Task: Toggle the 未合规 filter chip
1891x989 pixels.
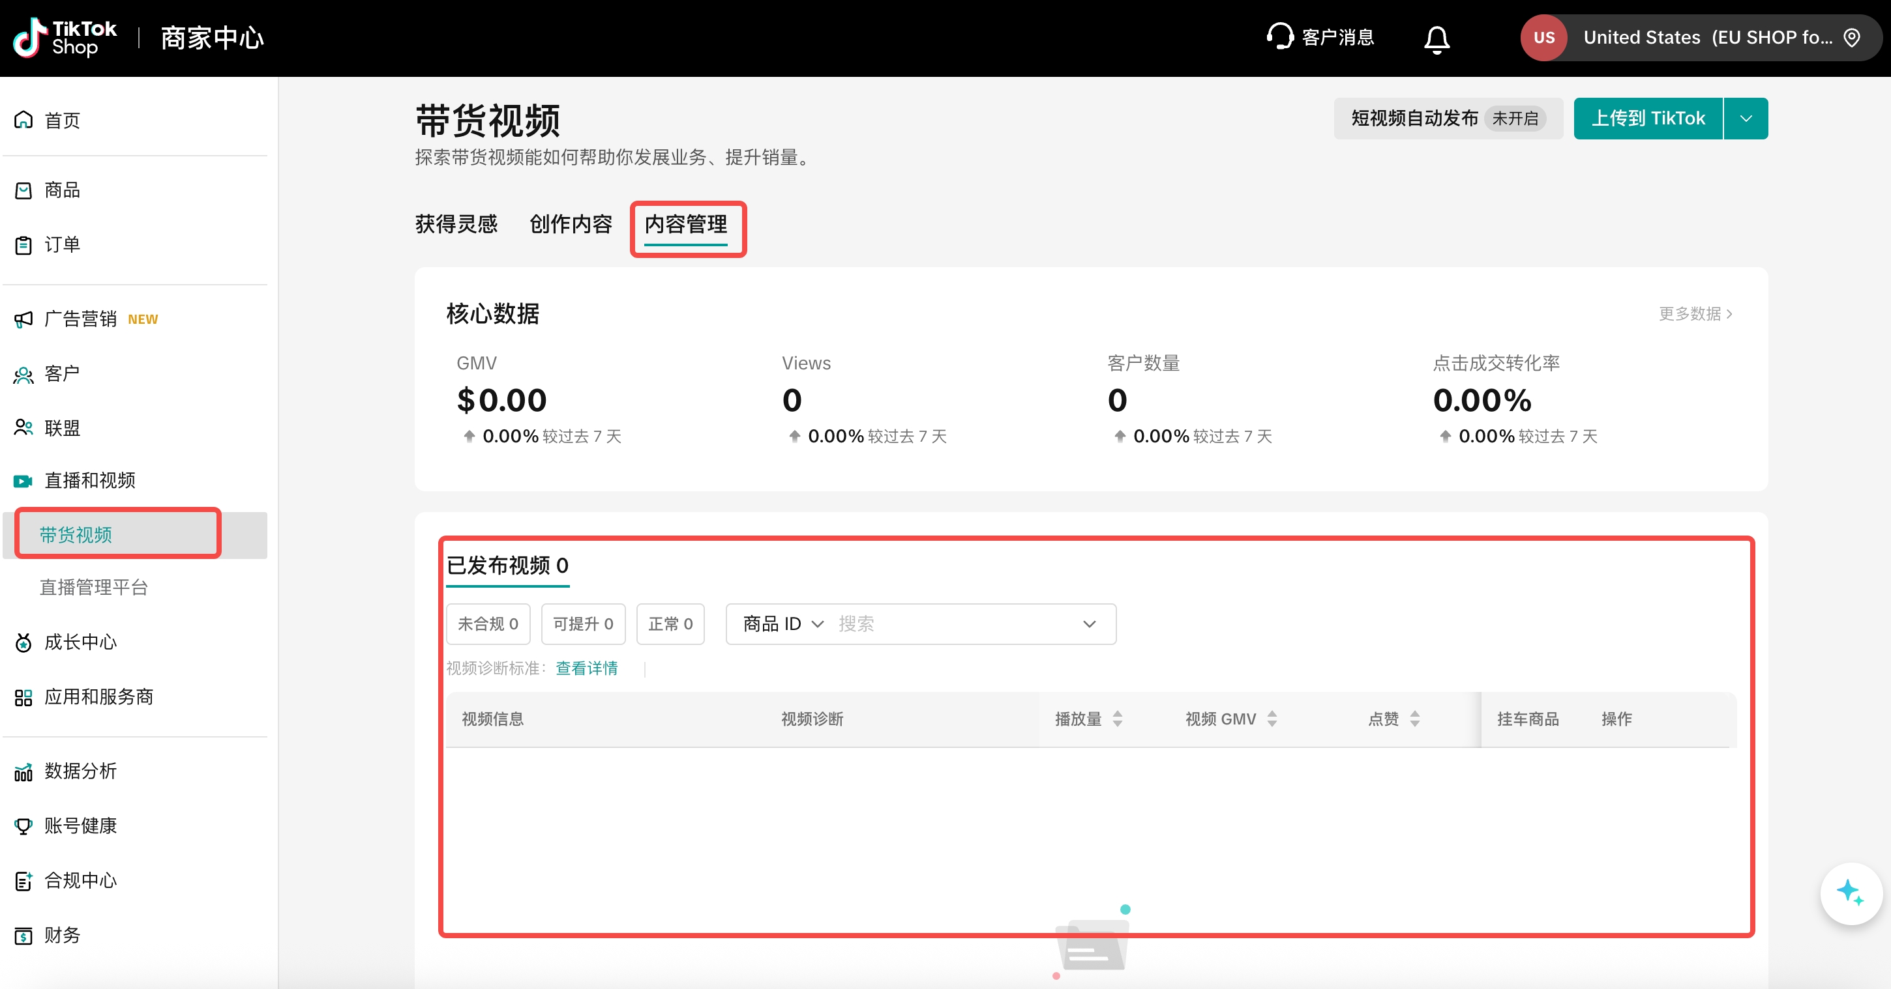Action: click(488, 623)
